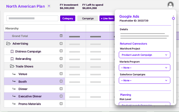This screenshot has width=179, height=112.
Task: Open the Risk Level dropdown
Action: click(145, 104)
